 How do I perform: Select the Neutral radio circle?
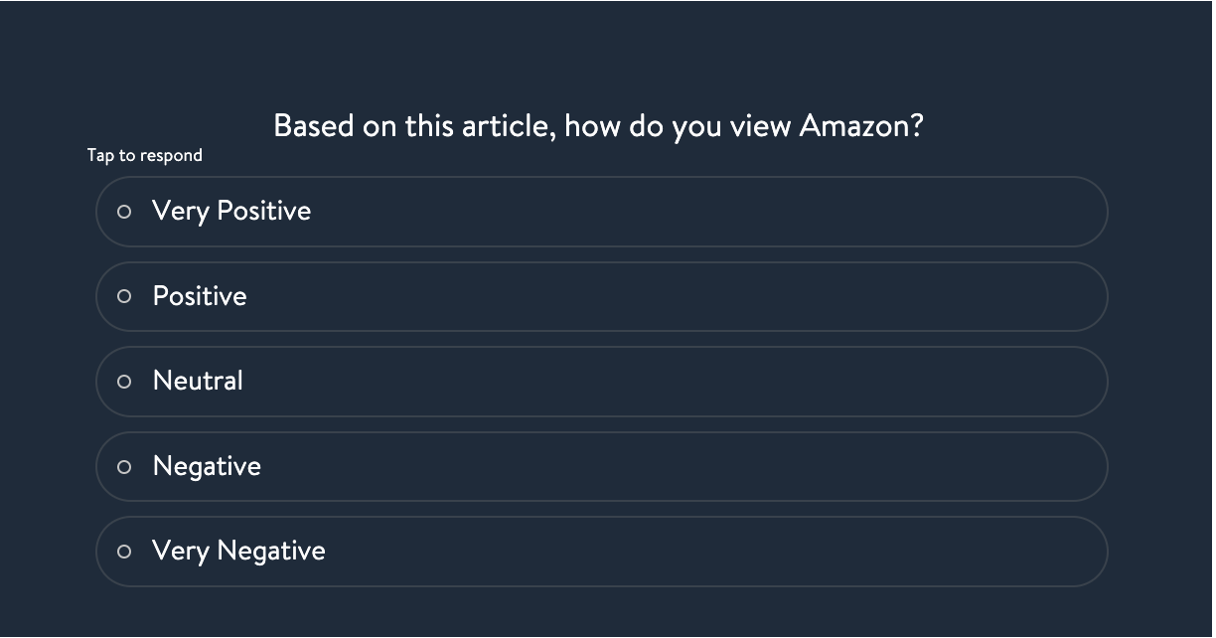coord(124,381)
